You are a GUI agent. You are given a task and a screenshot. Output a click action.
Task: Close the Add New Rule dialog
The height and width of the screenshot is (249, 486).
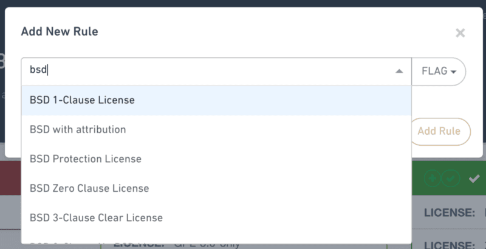point(460,33)
